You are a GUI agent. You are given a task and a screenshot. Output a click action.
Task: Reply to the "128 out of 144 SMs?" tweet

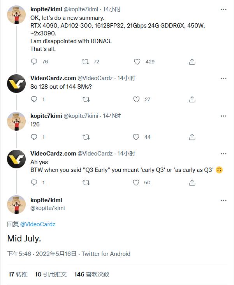34,99
